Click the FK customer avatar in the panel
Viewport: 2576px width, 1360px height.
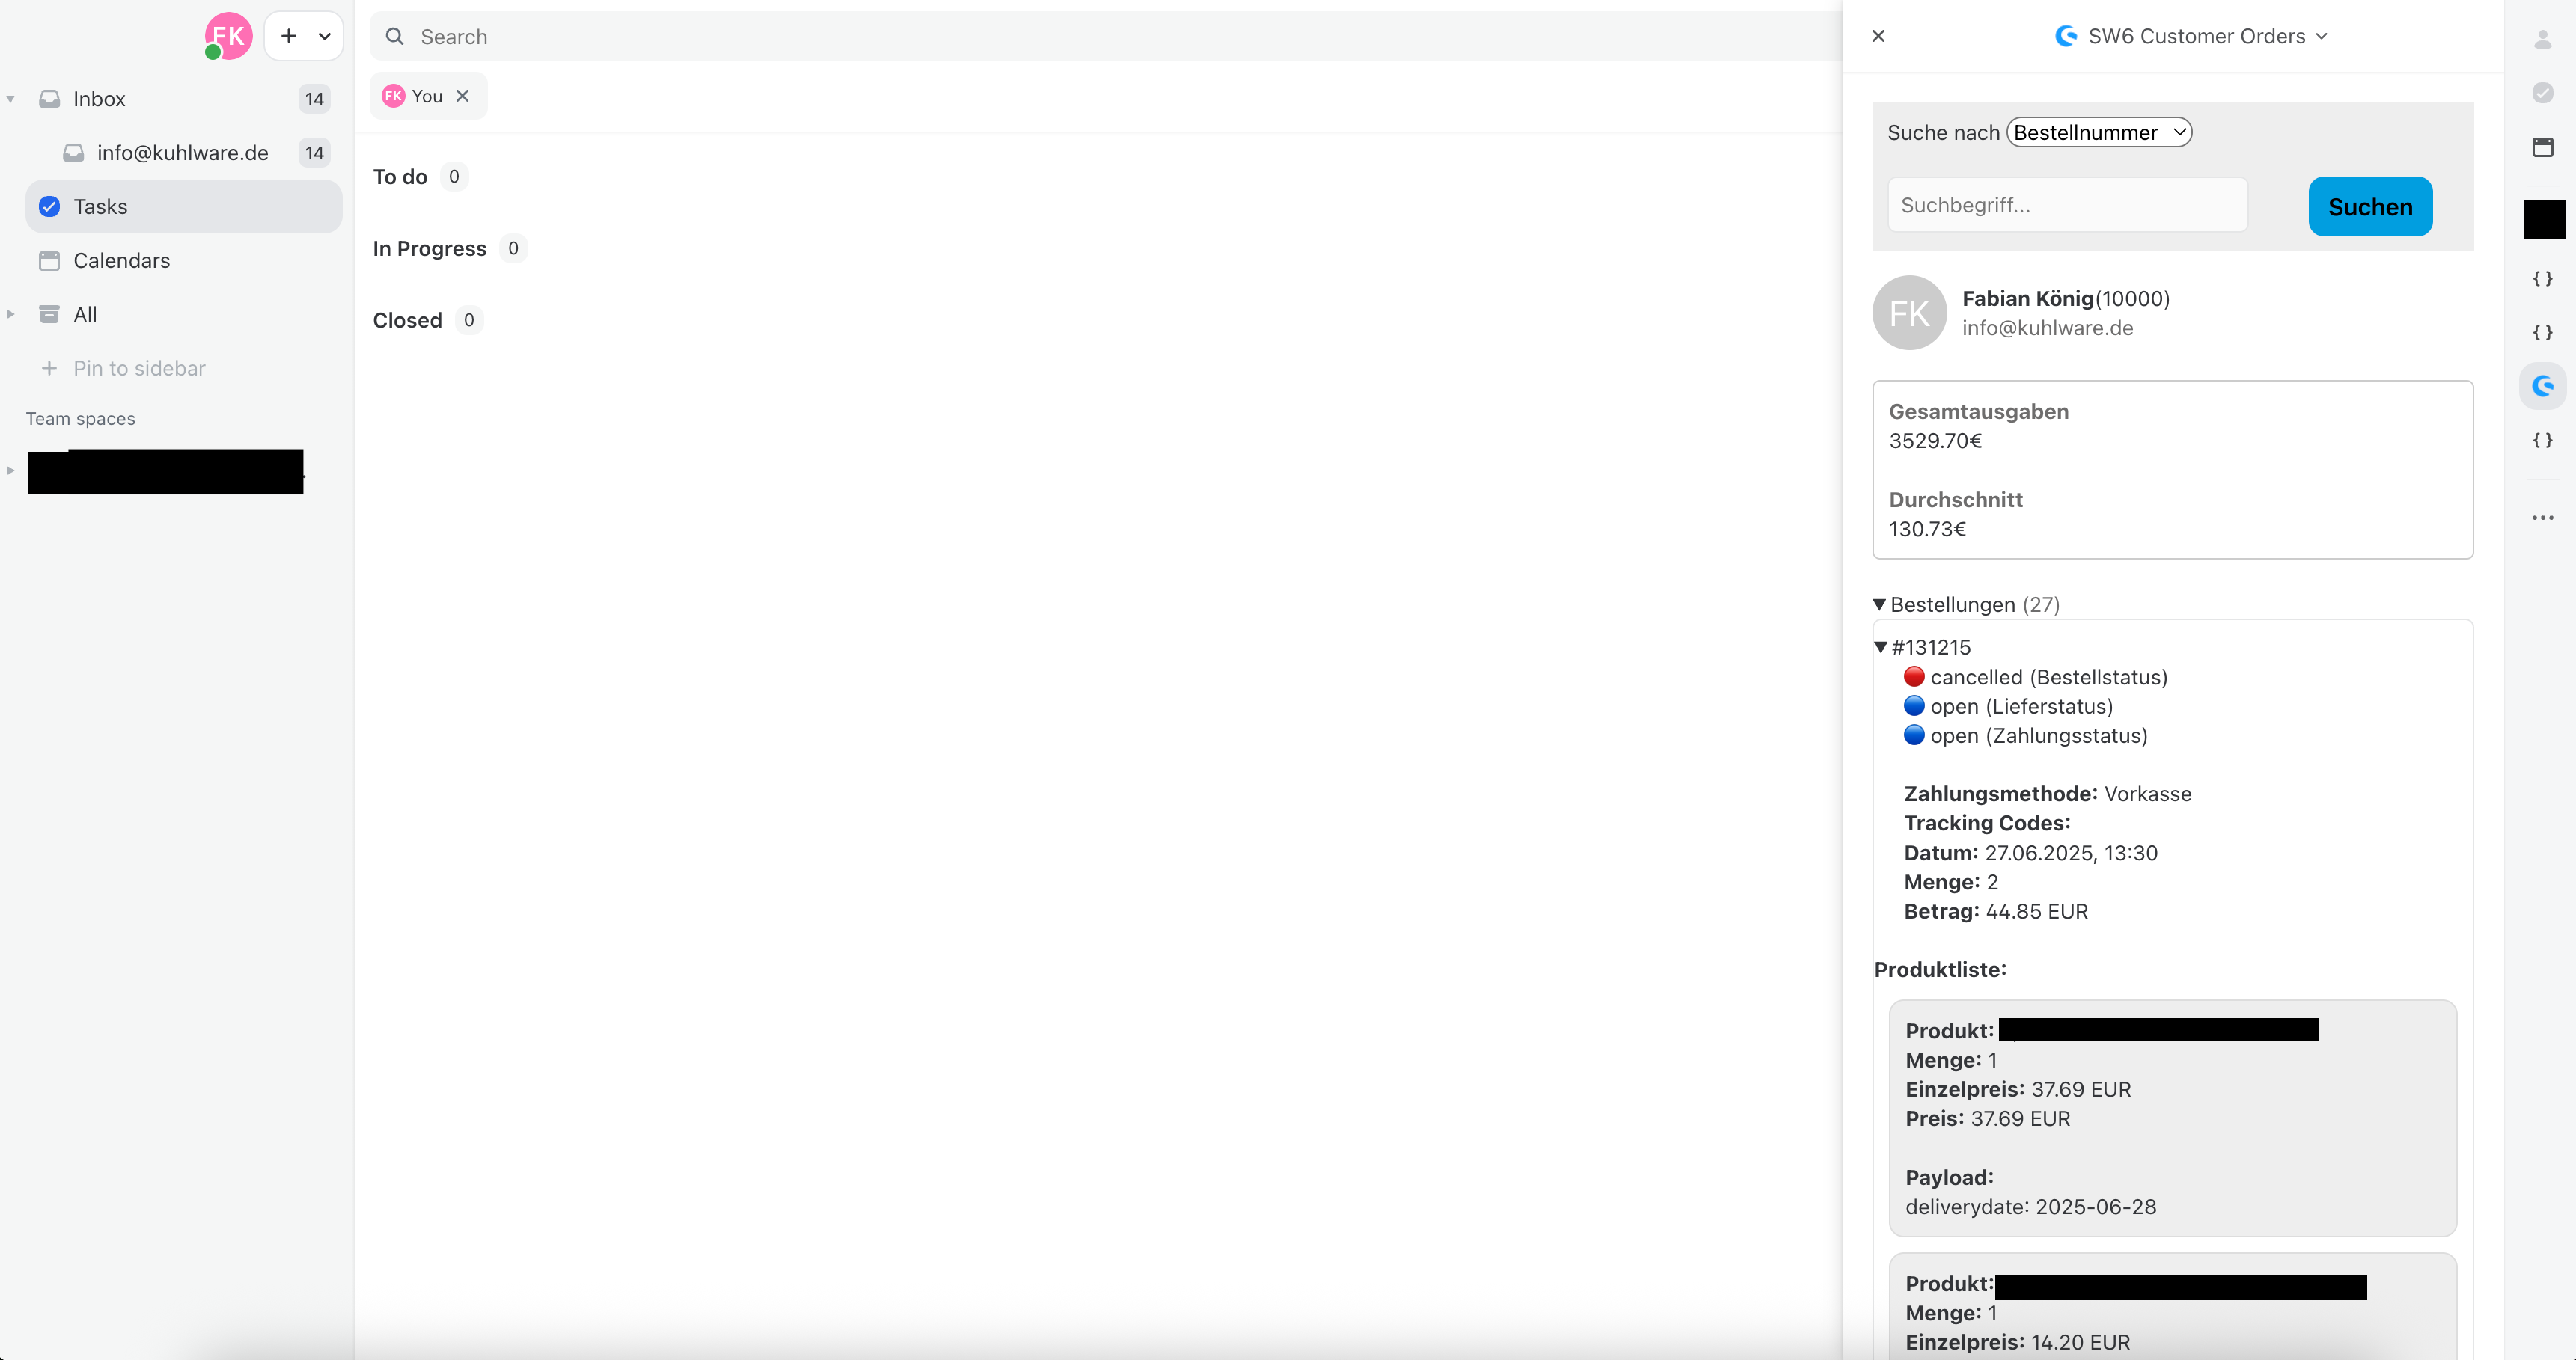point(1909,313)
